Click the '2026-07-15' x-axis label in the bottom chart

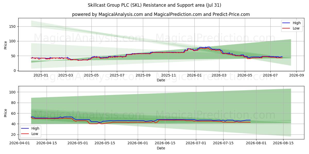223,143
